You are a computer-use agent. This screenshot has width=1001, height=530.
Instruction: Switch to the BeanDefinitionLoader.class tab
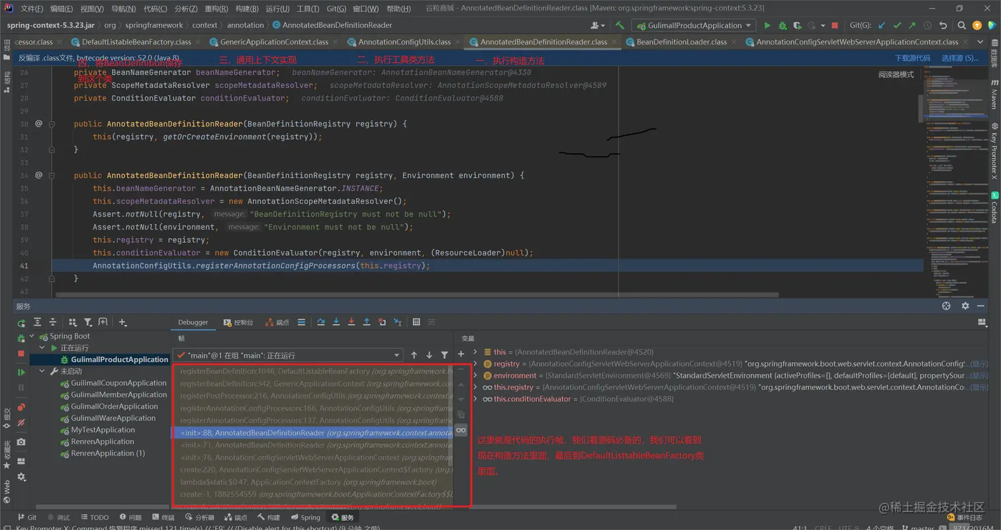click(683, 42)
